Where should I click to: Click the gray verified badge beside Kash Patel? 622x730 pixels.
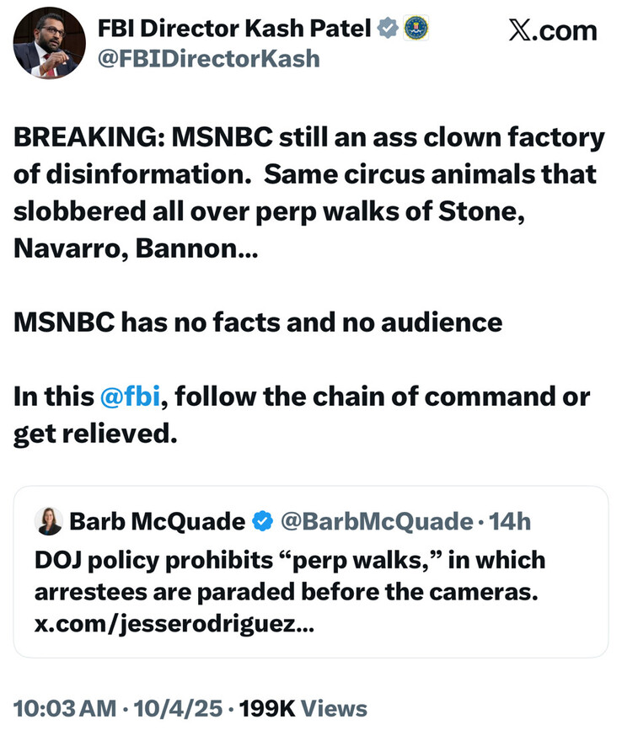pos(387,29)
